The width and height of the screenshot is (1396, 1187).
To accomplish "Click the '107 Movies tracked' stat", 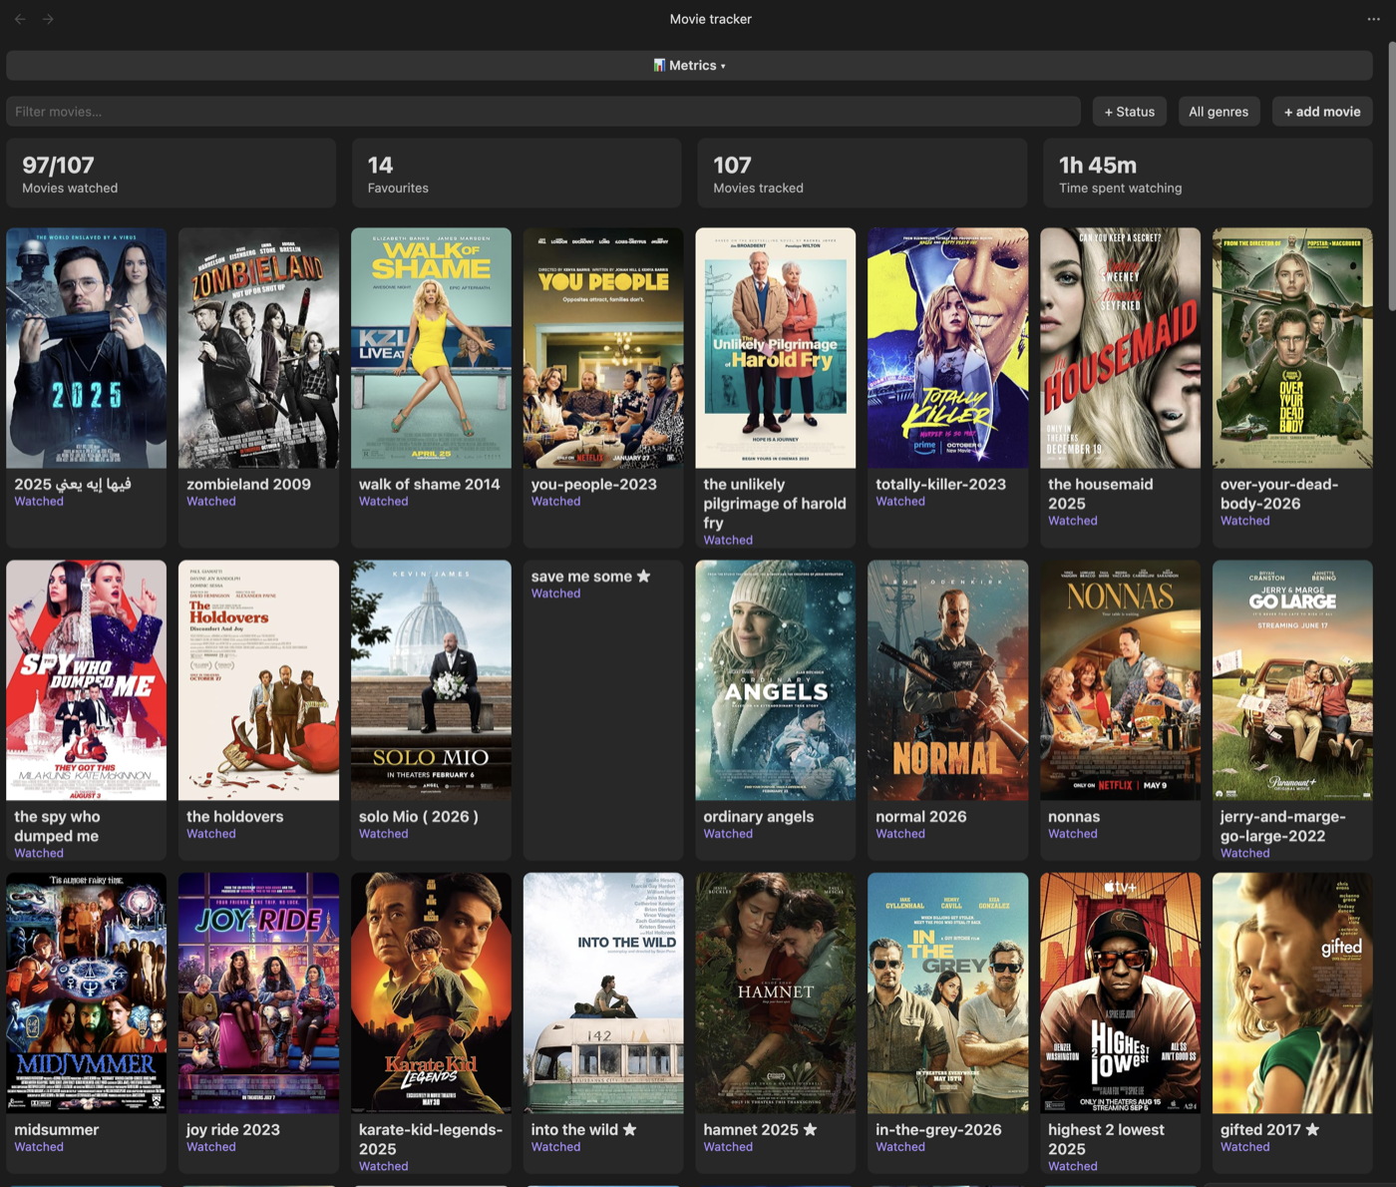I will pyautogui.click(x=863, y=174).
